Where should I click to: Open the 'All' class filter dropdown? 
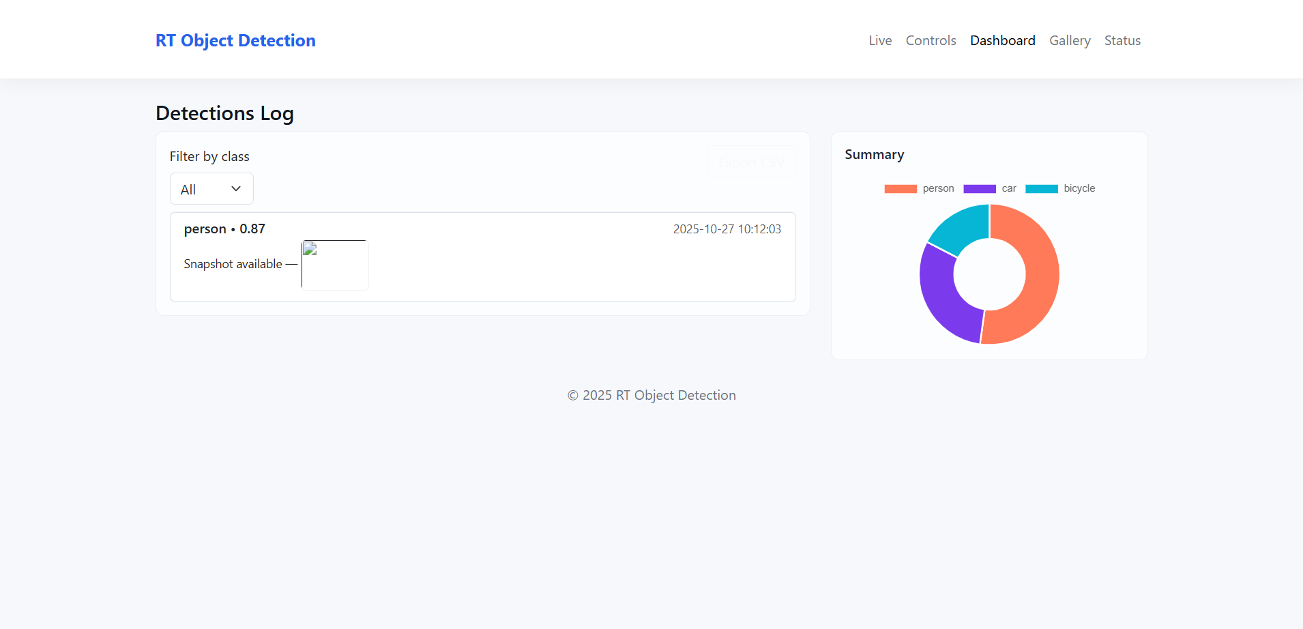pyautogui.click(x=211, y=189)
